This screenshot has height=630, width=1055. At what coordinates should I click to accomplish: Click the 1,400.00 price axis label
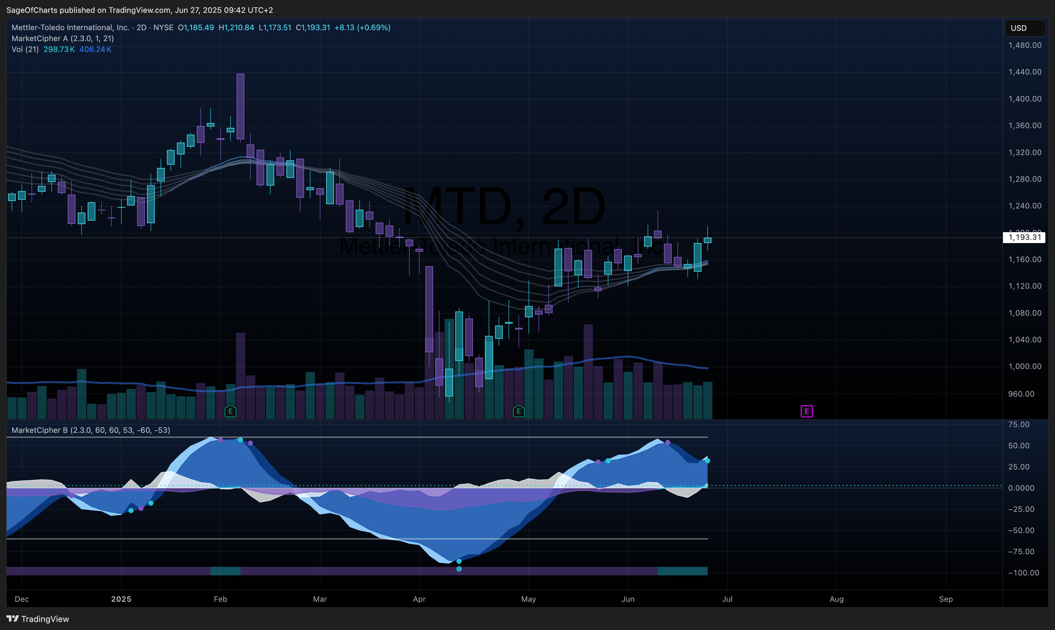click(1024, 99)
